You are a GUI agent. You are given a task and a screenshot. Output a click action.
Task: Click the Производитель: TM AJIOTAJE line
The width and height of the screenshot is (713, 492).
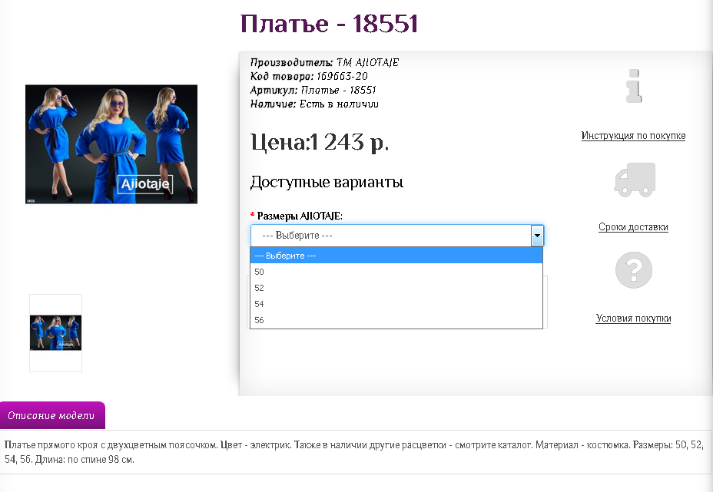pos(325,62)
